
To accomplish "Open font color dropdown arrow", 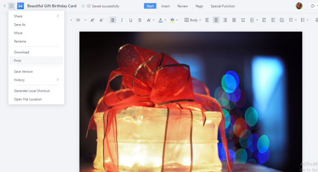I will pyautogui.click(x=165, y=20).
